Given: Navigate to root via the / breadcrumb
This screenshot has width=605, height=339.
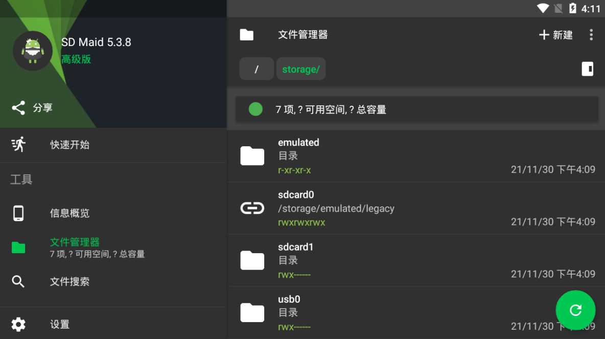Looking at the screenshot, I should click(257, 69).
